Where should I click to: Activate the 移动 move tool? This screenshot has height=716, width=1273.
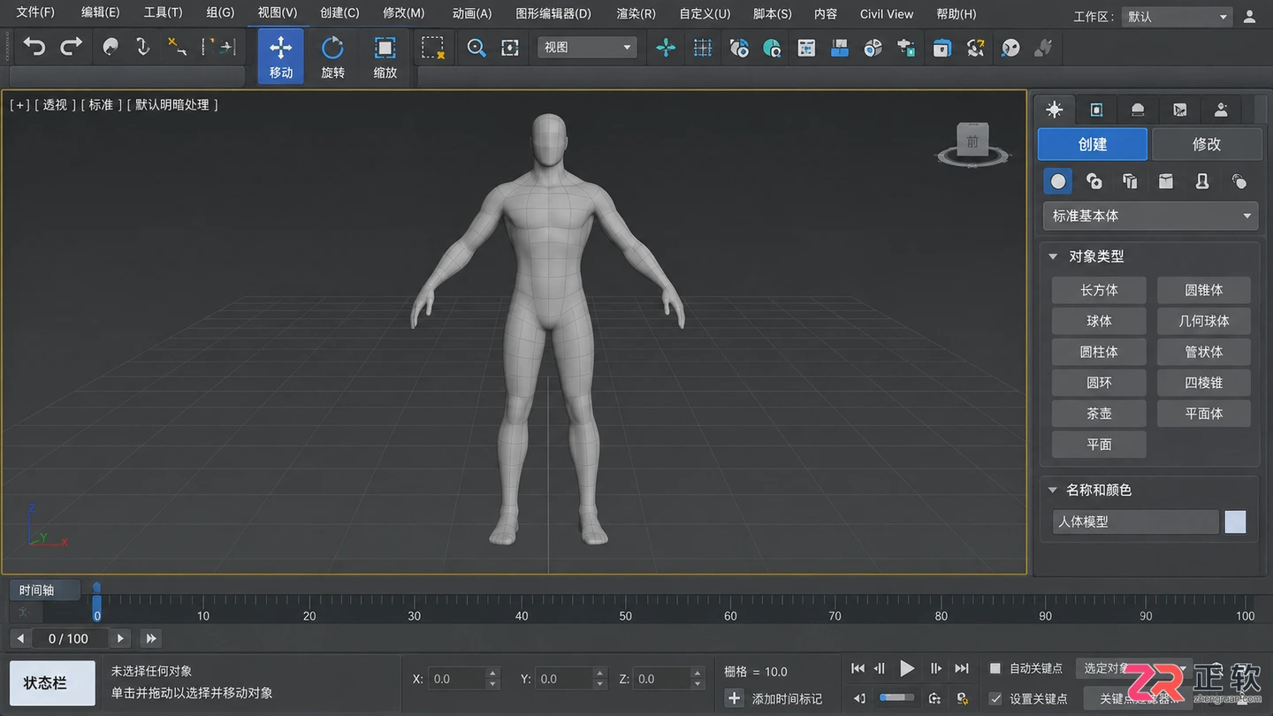point(281,57)
